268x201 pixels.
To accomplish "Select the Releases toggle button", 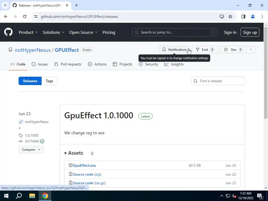I will tap(30, 81).
